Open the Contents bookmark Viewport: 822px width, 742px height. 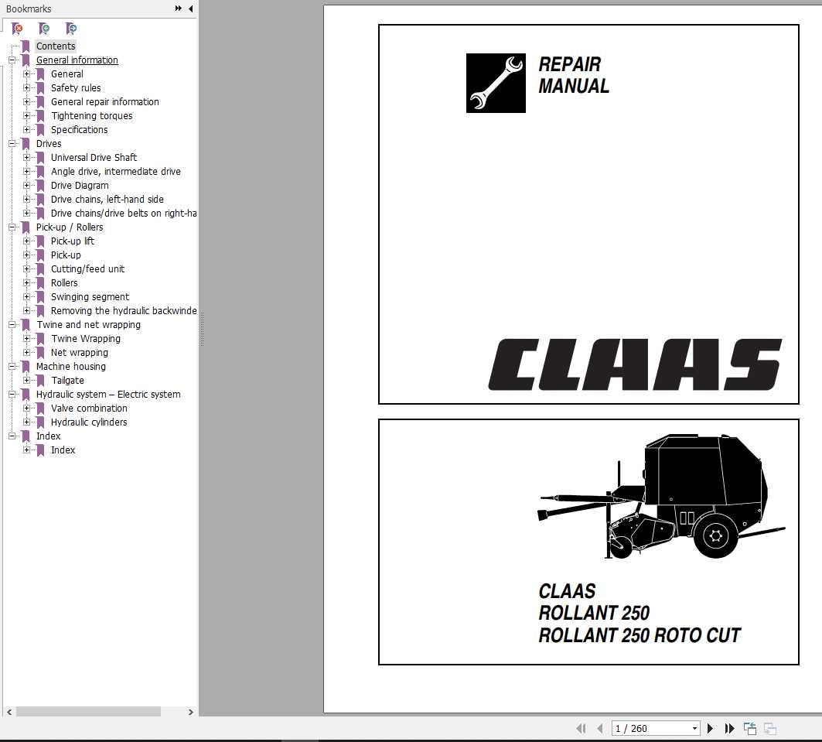56,46
